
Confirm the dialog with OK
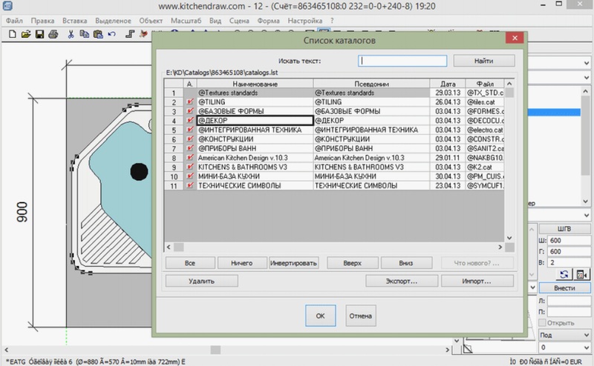pyautogui.click(x=321, y=316)
